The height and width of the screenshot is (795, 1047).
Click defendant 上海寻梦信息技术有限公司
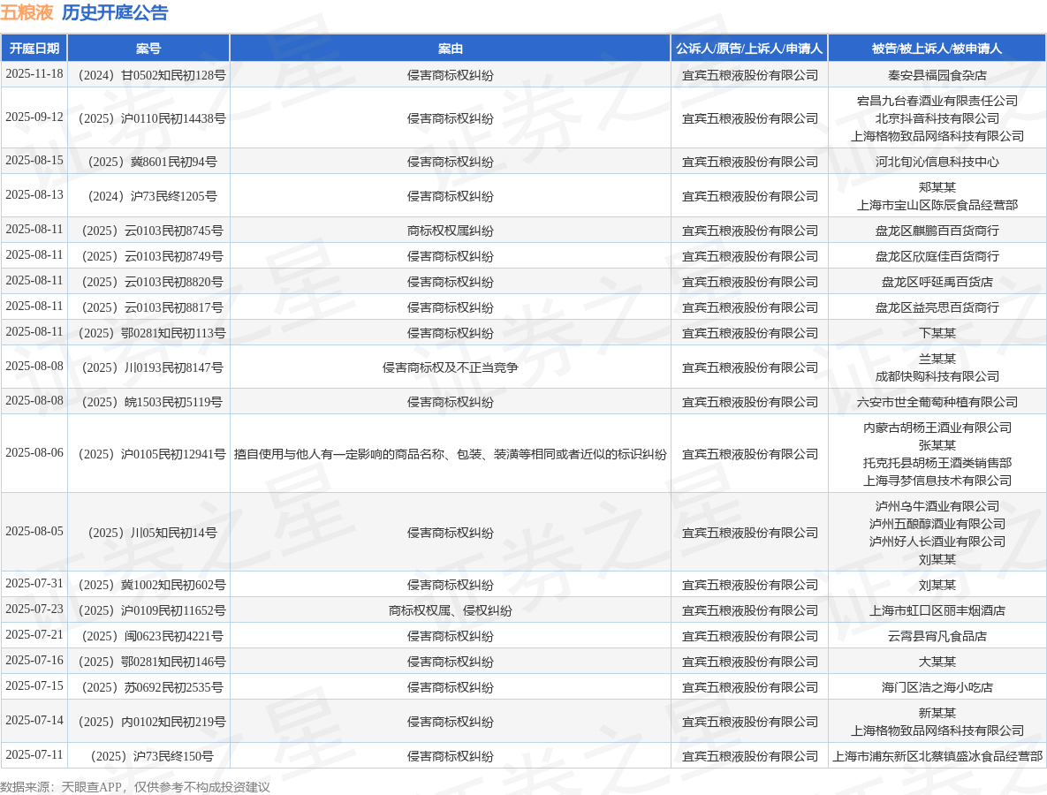937,481
